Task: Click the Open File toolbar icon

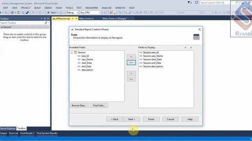Action: (x=19, y=13)
